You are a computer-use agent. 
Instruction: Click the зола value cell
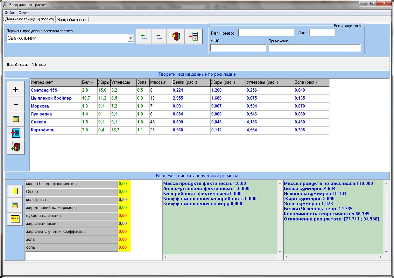tap(124, 240)
